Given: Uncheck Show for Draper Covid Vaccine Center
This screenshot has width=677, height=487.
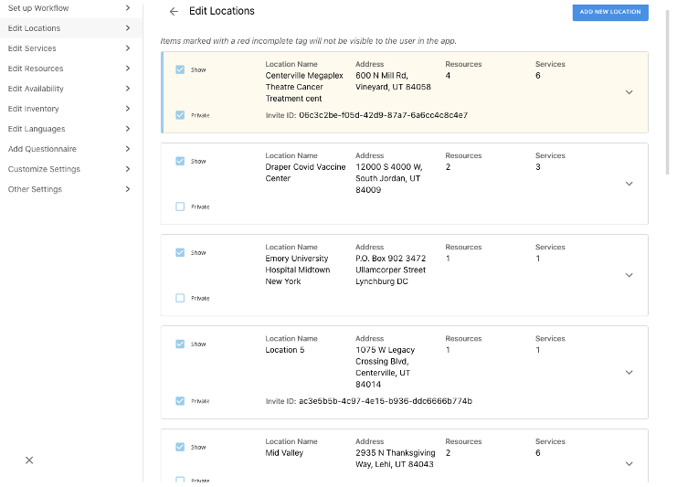Looking at the screenshot, I should click(180, 161).
